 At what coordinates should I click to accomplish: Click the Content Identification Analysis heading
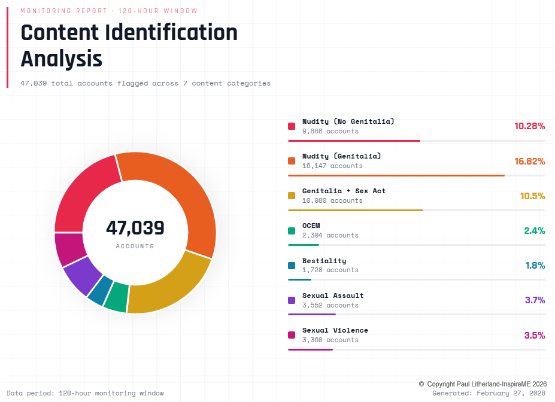click(129, 46)
